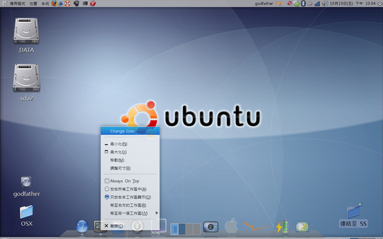Click the number 2 screen dock icon
383x239 pixels.
point(211,227)
